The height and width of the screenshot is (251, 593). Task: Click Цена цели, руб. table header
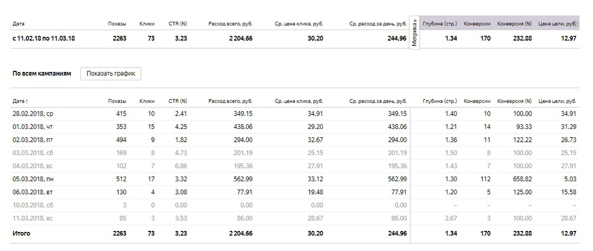[x=557, y=101]
